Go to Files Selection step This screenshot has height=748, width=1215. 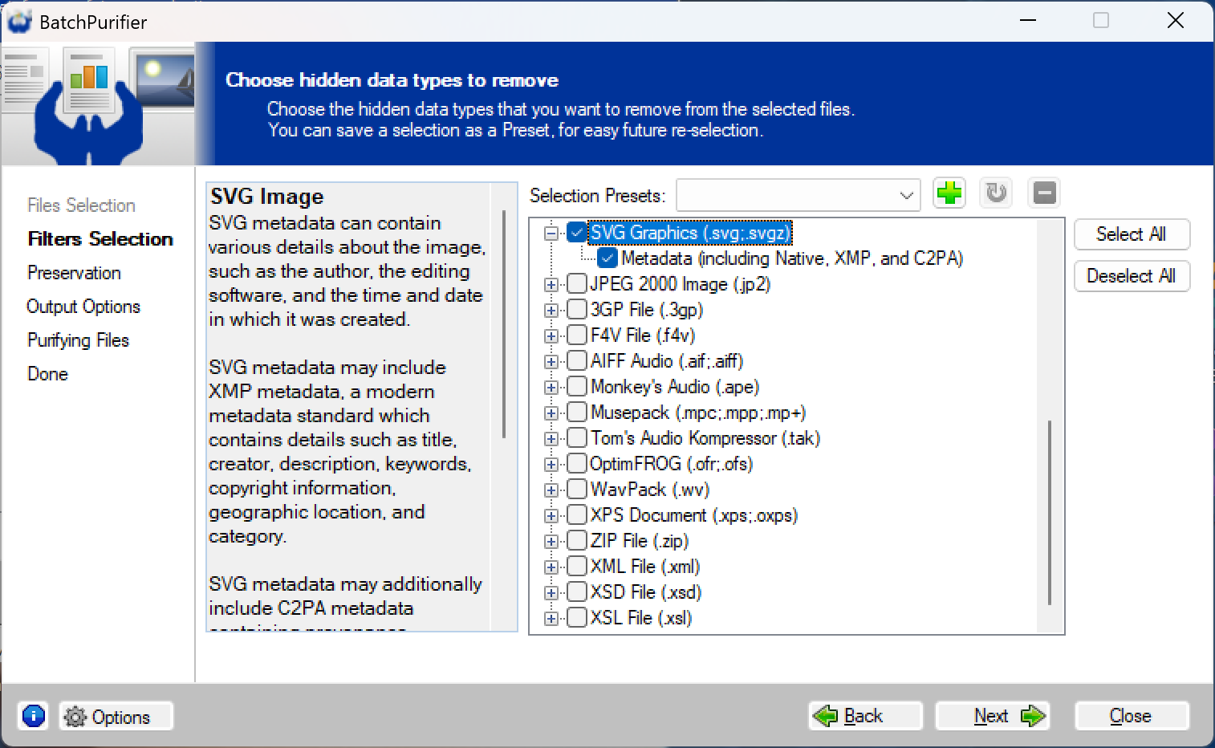81,205
